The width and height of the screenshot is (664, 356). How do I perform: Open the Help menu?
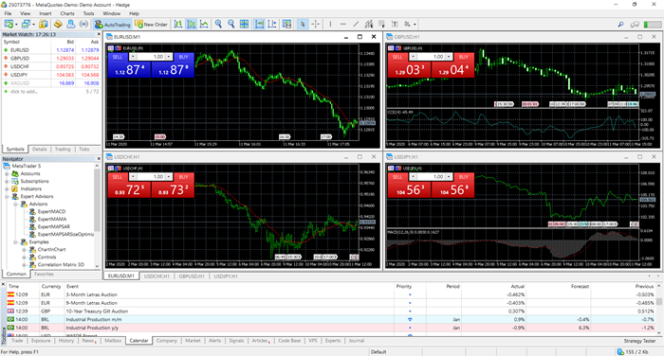click(x=135, y=13)
